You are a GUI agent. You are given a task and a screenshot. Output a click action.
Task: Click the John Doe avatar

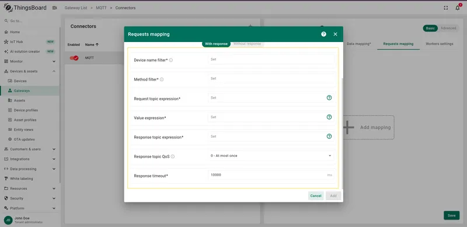point(8,220)
